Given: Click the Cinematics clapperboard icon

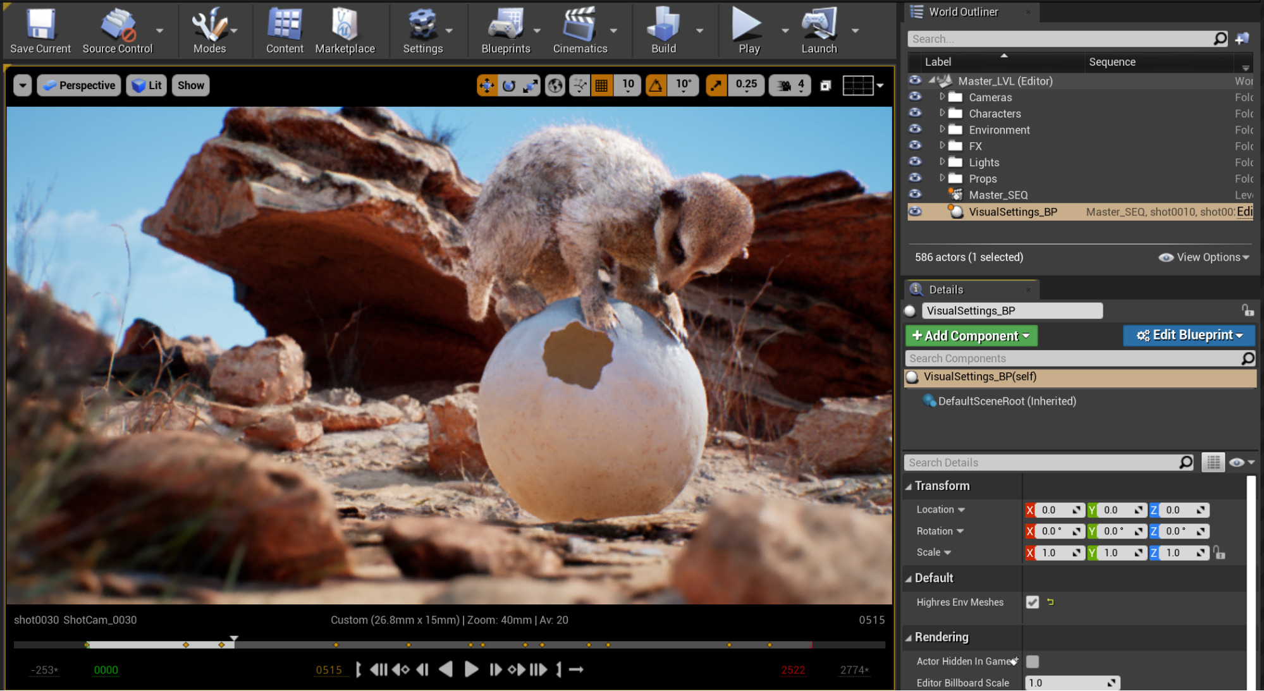Looking at the screenshot, I should point(579,25).
